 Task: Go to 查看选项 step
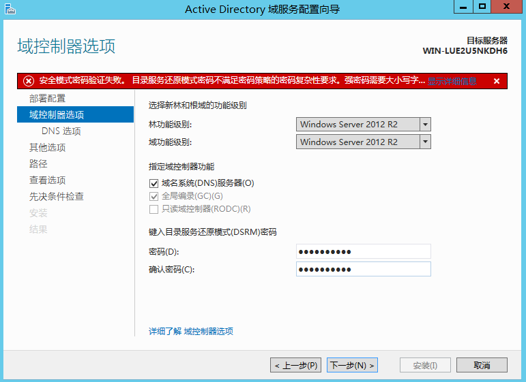(47, 180)
